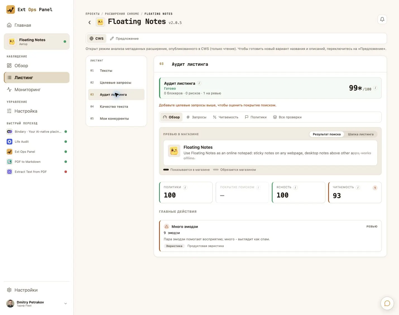Click the info icon on the Ясность card
Viewport: 399px width, 315px height.
coord(295,188)
